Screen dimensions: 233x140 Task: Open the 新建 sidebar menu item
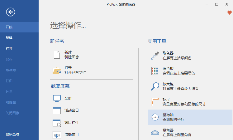click(19, 38)
